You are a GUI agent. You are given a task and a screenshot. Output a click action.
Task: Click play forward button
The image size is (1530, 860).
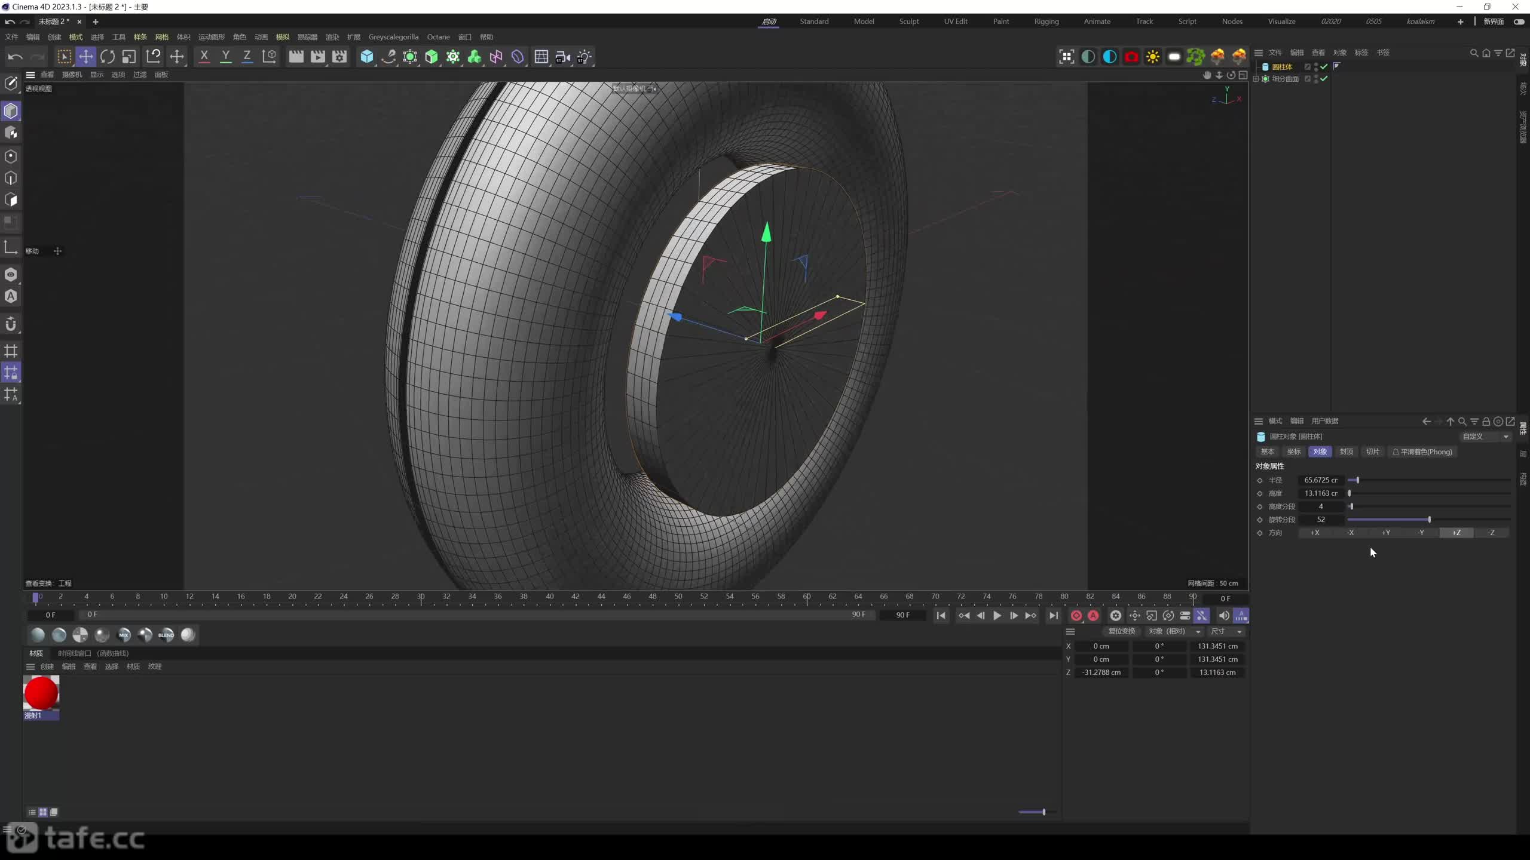(x=997, y=616)
